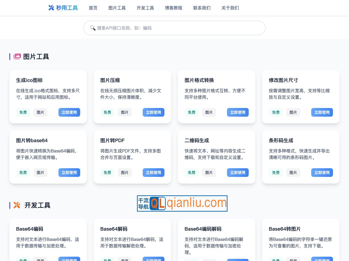Select 开发工具 in the top navigation
This screenshot has height=261, width=349.
(x=145, y=8)
